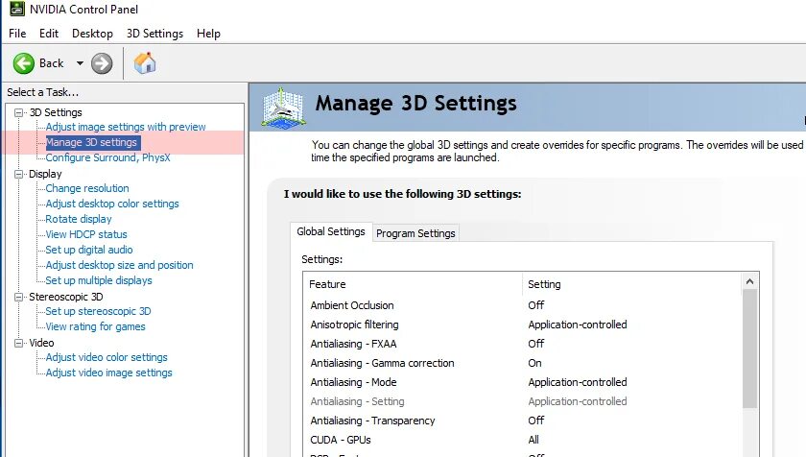Open Set up multiple displays link
Viewport: 806px width, 457px height.
99,280
